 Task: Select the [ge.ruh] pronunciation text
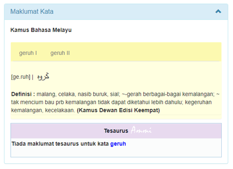tap(21, 77)
